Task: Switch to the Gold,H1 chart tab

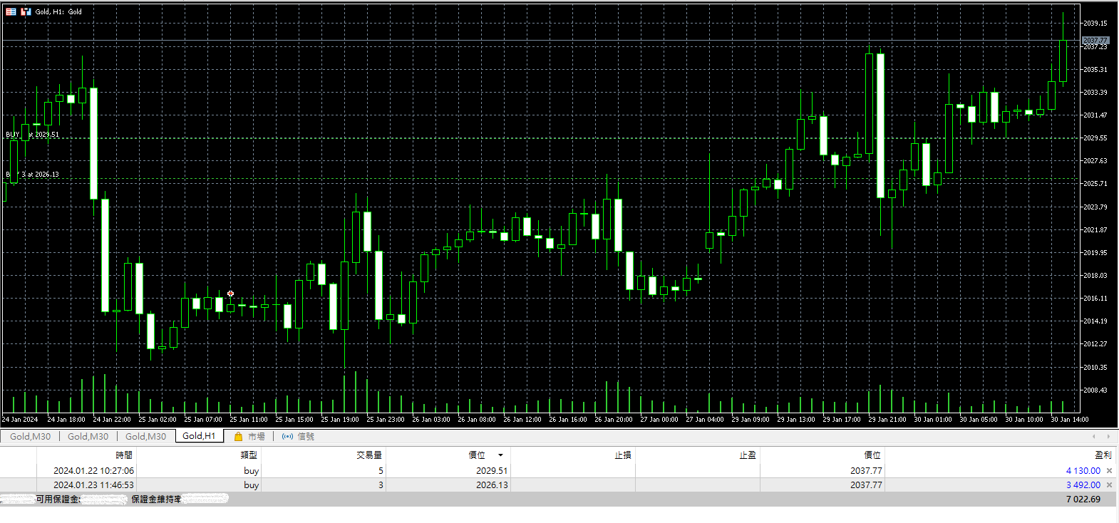Action: click(x=199, y=436)
